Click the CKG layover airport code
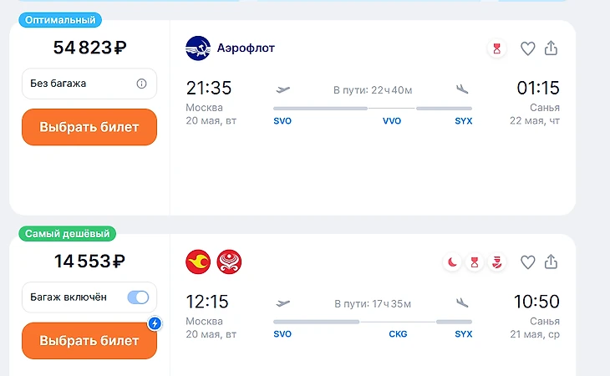This screenshot has width=610, height=376. (x=398, y=334)
